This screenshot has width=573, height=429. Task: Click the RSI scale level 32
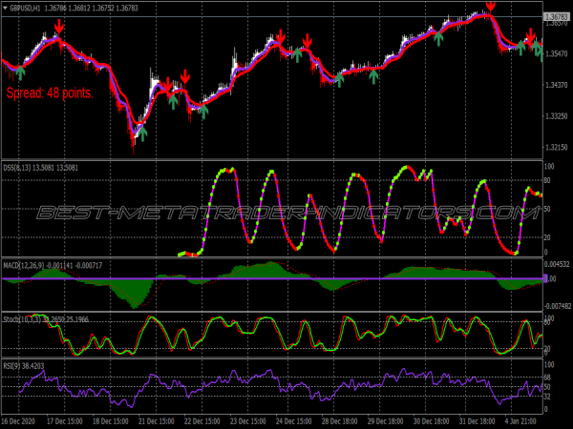pos(547,397)
